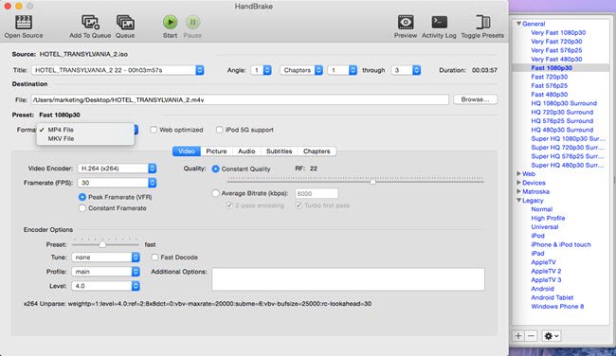
Task: Click the Average Bitrate value field
Action: pyautogui.click(x=317, y=193)
